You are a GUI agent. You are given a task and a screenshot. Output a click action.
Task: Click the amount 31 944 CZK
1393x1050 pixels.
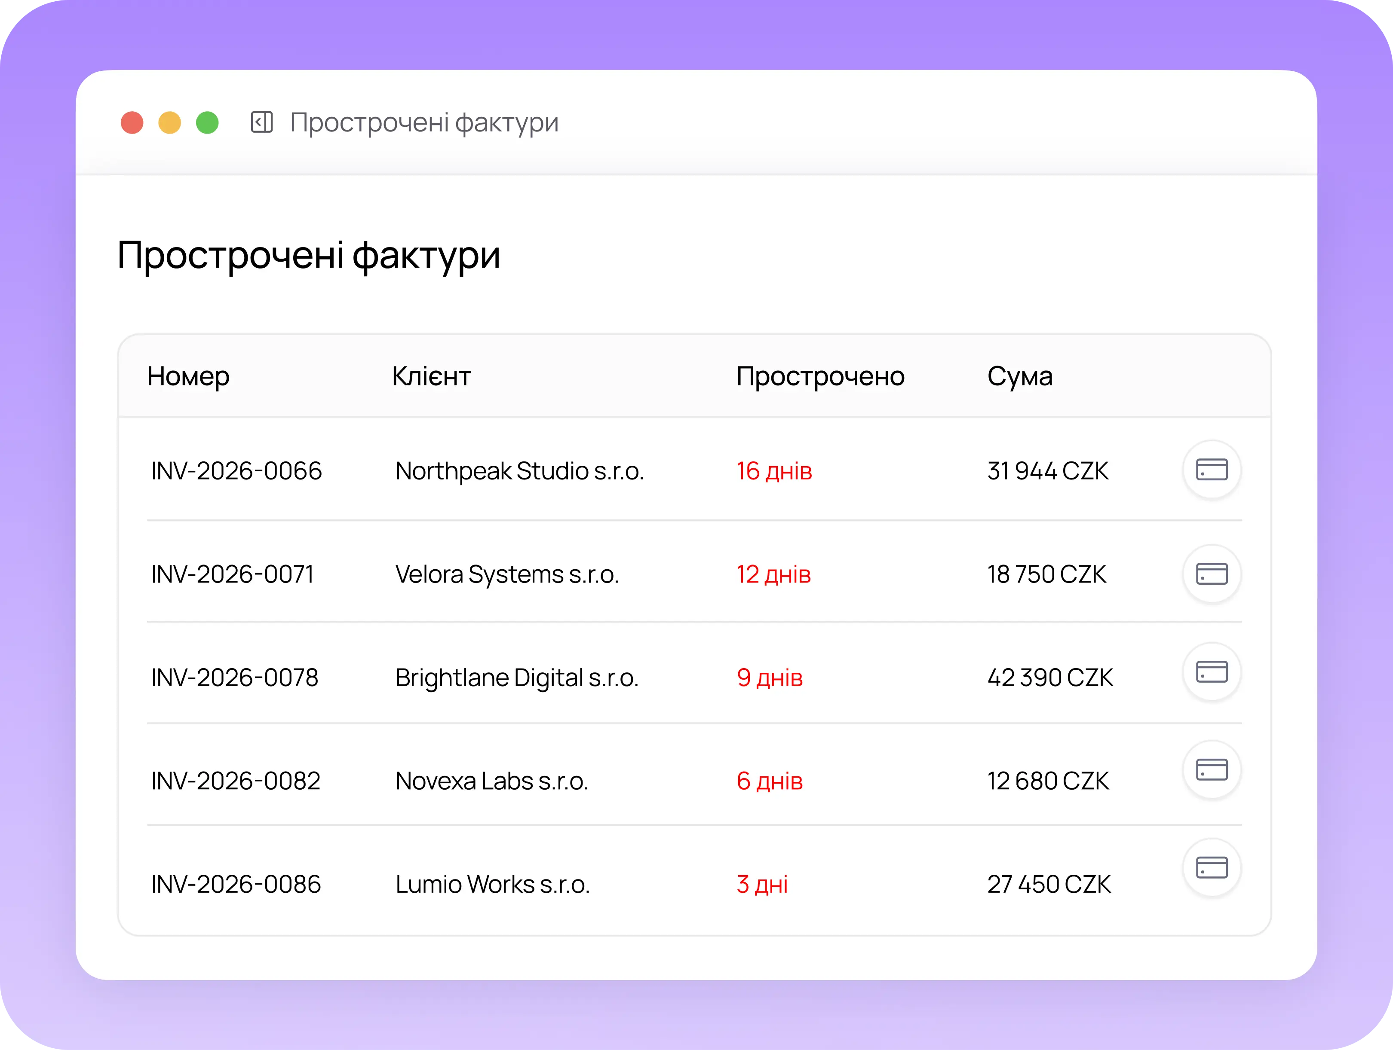[1048, 470]
